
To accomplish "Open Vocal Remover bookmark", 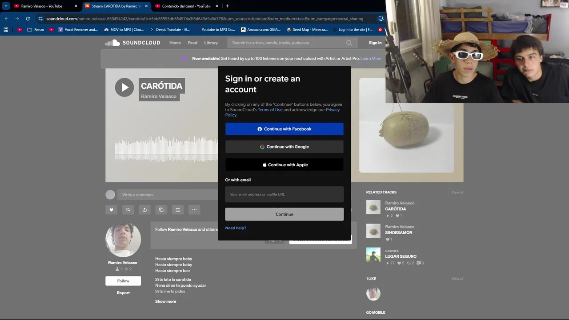I will (78, 30).
